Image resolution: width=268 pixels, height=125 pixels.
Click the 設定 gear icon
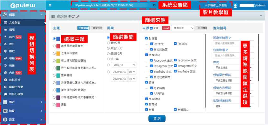pyautogui.click(x=5, y=120)
